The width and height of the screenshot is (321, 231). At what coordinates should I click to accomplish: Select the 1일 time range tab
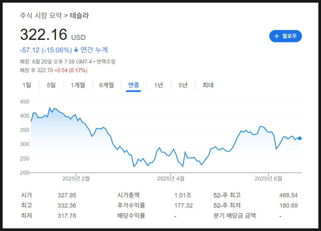[x=27, y=85]
